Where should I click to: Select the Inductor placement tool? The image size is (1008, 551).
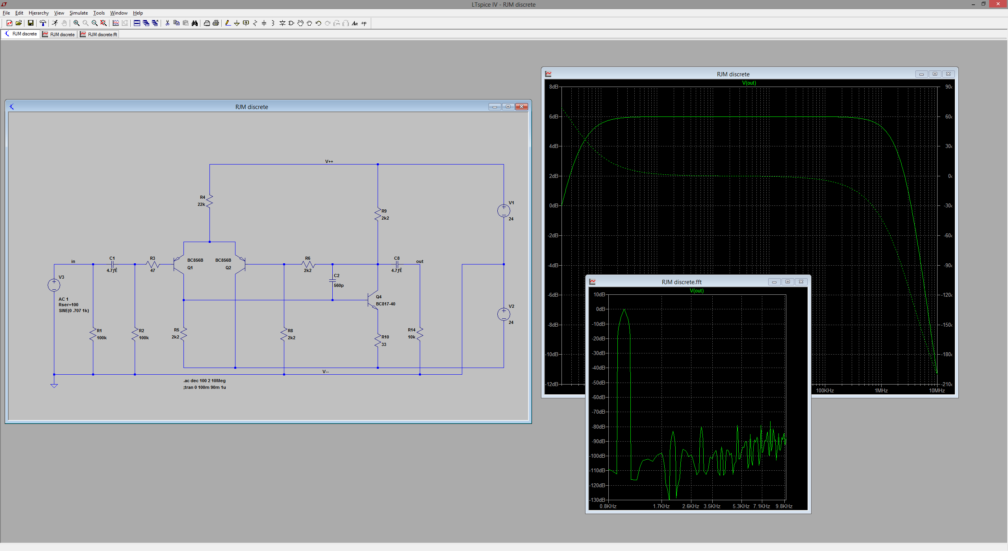click(x=273, y=23)
